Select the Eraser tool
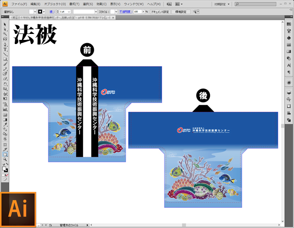 (5, 78)
